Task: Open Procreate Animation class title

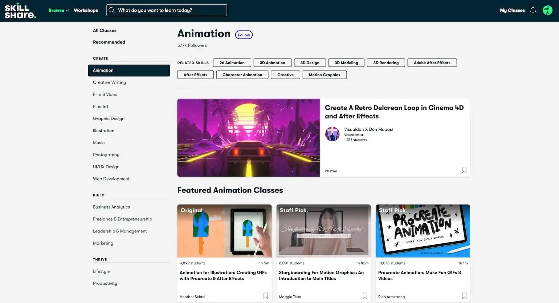Action: (x=420, y=275)
